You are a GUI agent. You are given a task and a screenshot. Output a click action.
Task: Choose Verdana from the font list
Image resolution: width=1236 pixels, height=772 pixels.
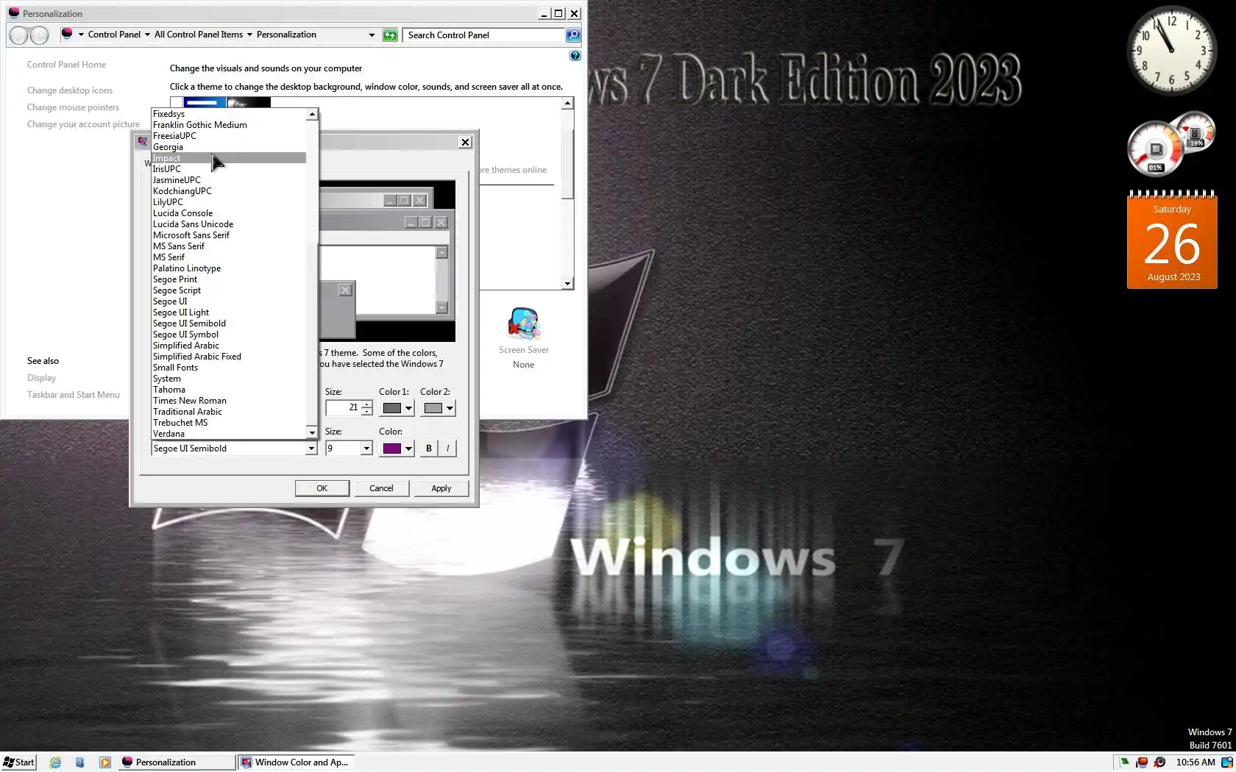click(x=229, y=434)
